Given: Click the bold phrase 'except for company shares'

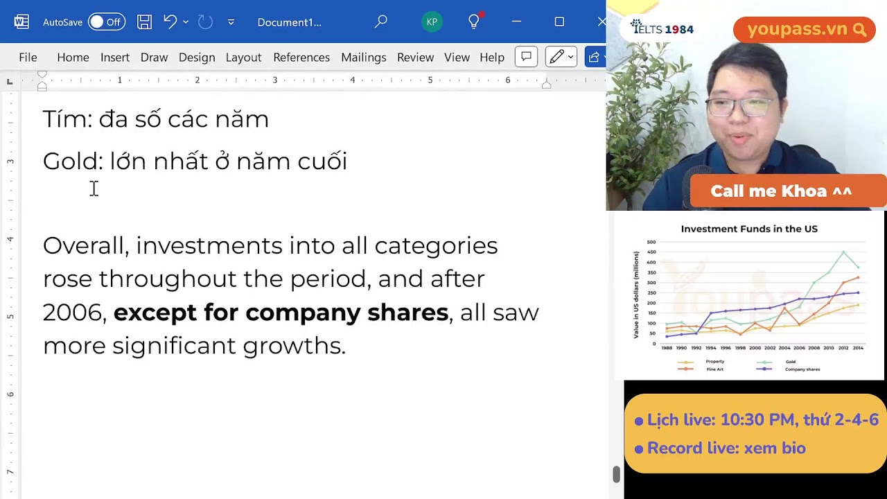Looking at the screenshot, I should (x=281, y=313).
